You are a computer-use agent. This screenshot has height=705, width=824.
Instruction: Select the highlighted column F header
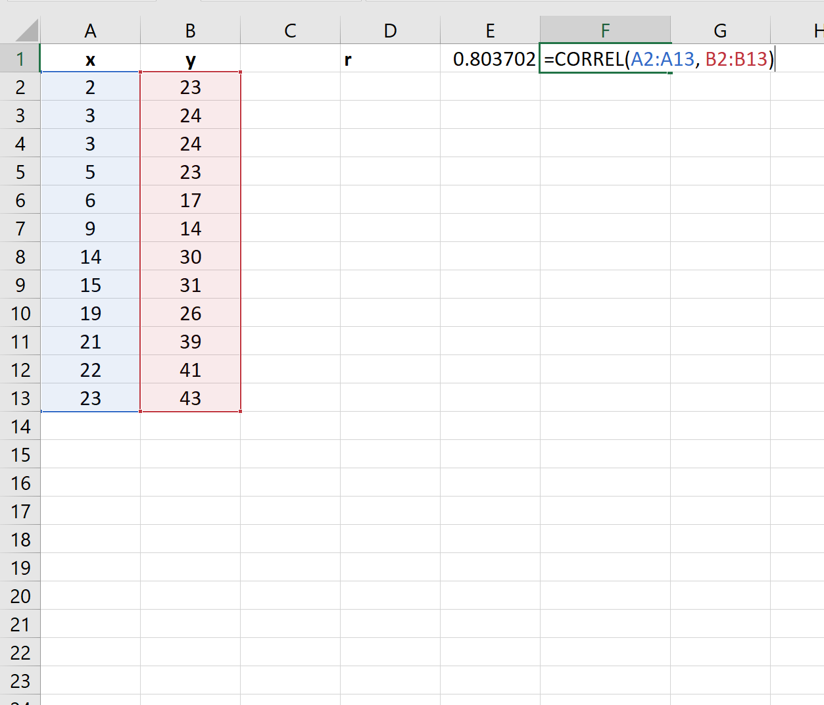pyautogui.click(x=605, y=30)
